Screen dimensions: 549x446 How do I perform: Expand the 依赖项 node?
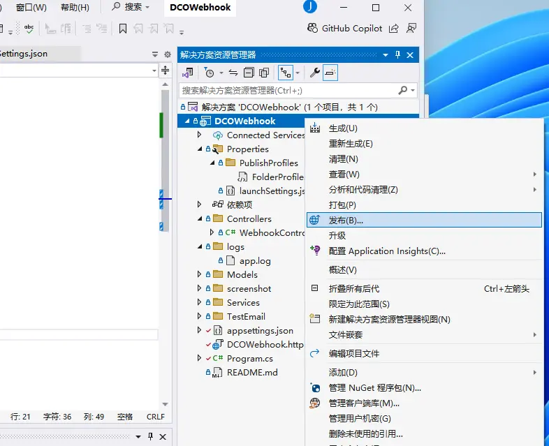199,205
